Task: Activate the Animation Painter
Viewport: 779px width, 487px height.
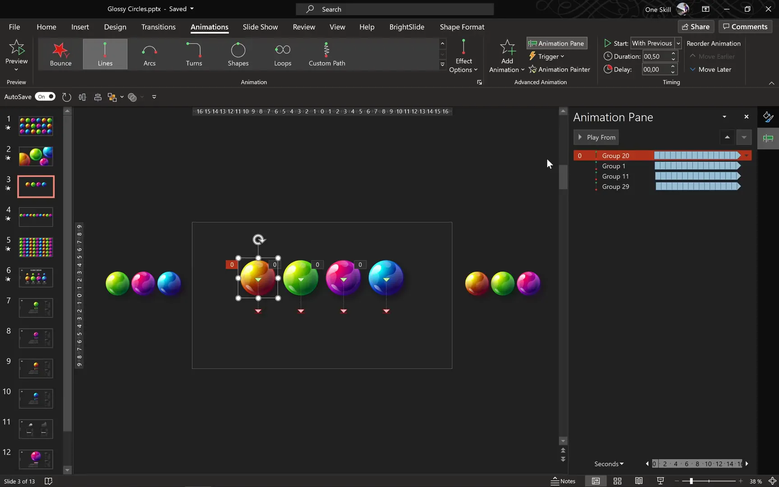Action: coord(559,69)
